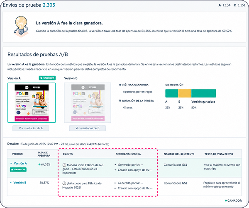Click the B 1.151 count at top
This screenshot has height=208, width=249.
[240, 5]
